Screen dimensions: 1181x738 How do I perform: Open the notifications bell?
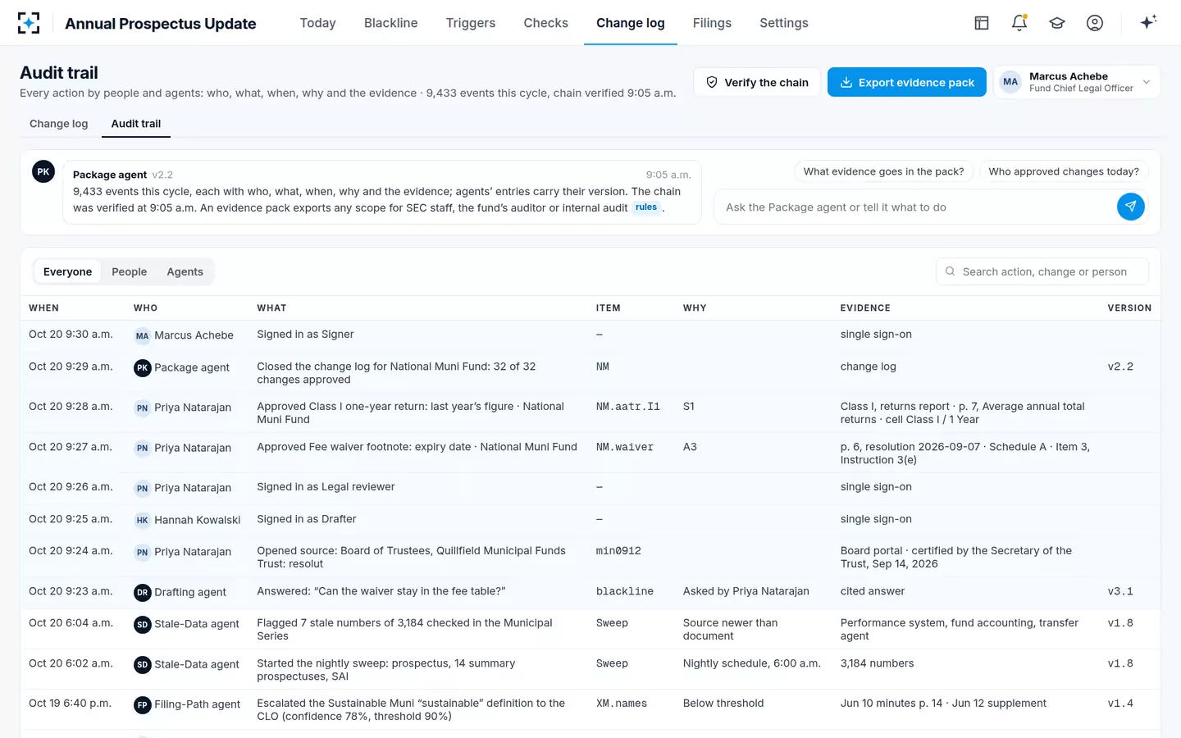[1019, 23]
